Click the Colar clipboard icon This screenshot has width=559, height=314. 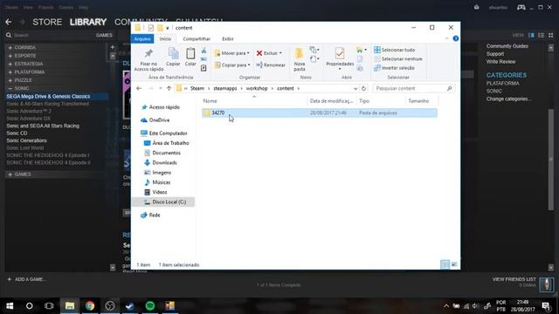pyautogui.click(x=190, y=54)
